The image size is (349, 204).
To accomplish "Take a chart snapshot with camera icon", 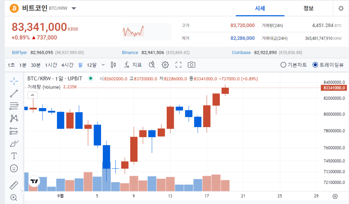I will (x=191, y=65).
